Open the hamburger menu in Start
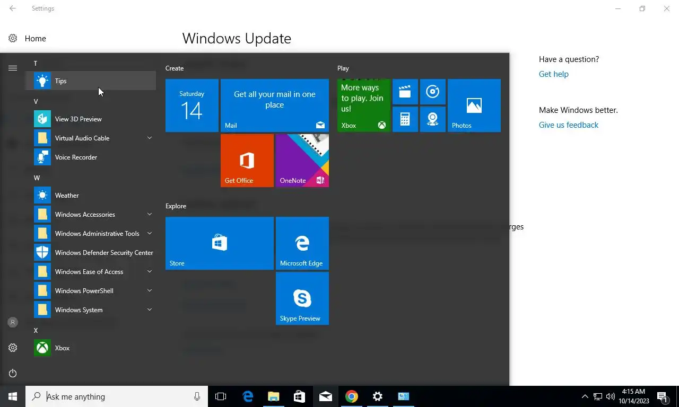The width and height of the screenshot is (679, 407). (13, 68)
